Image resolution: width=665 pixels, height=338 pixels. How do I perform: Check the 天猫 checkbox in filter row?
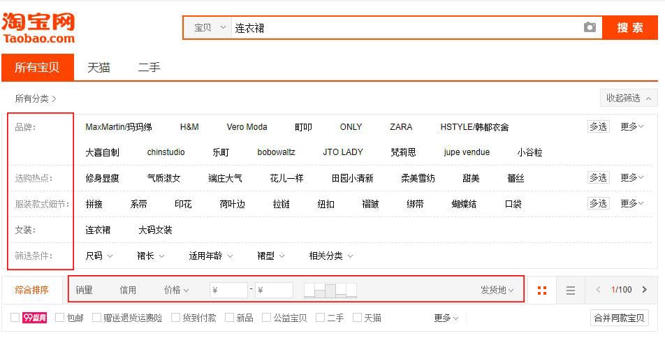[x=357, y=317]
